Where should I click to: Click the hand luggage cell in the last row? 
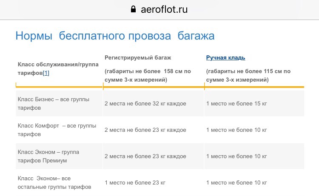click(x=236, y=183)
